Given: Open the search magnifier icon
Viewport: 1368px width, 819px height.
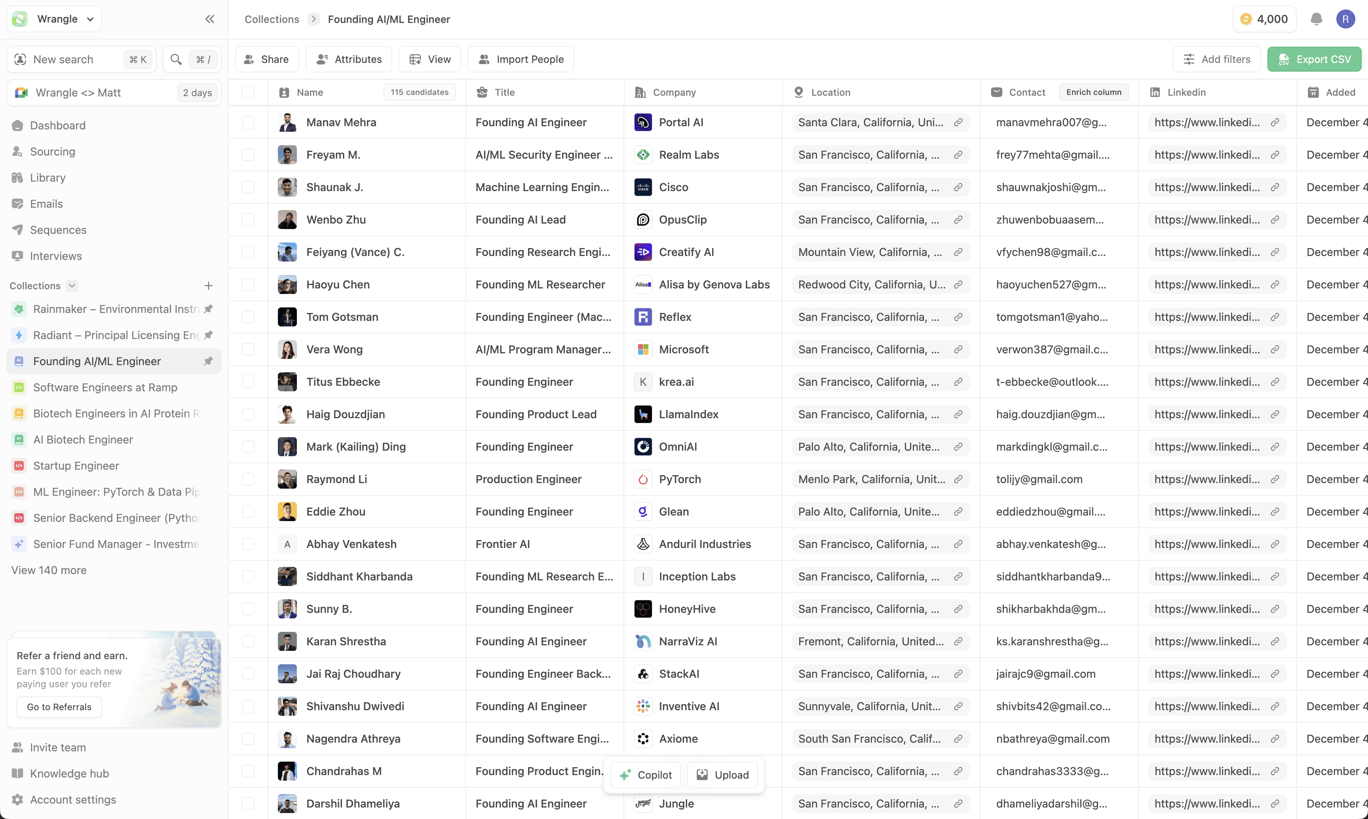Looking at the screenshot, I should click(x=176, y=60).
